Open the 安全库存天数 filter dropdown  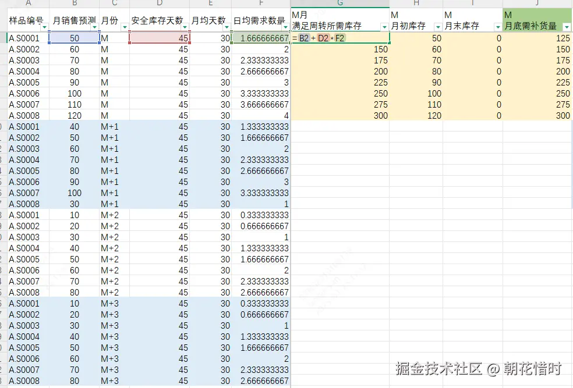tap(185, 27)
